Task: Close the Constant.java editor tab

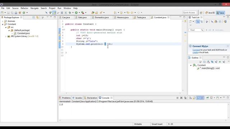Action: (x=169, y=18)
